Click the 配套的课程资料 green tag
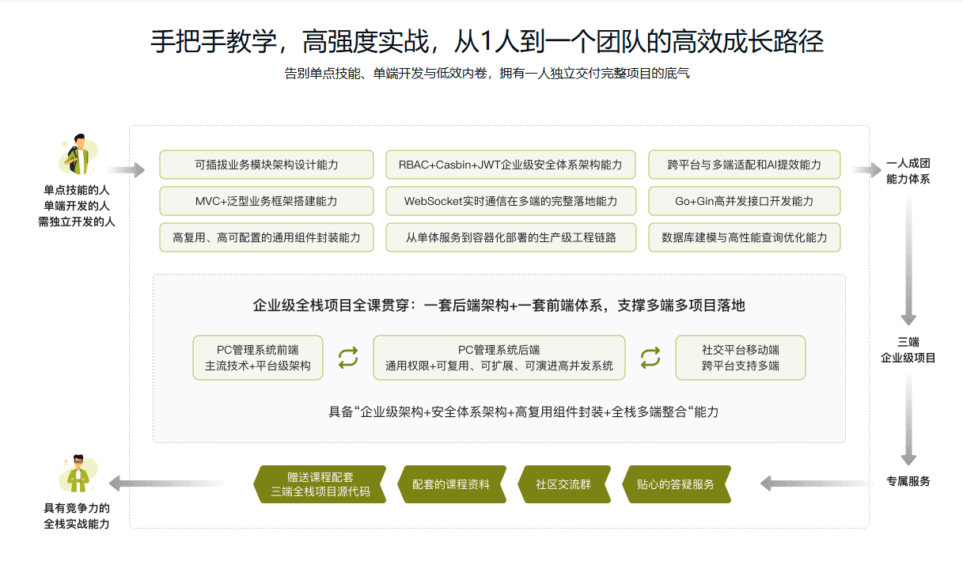963x565 pixels. [451, 484]
